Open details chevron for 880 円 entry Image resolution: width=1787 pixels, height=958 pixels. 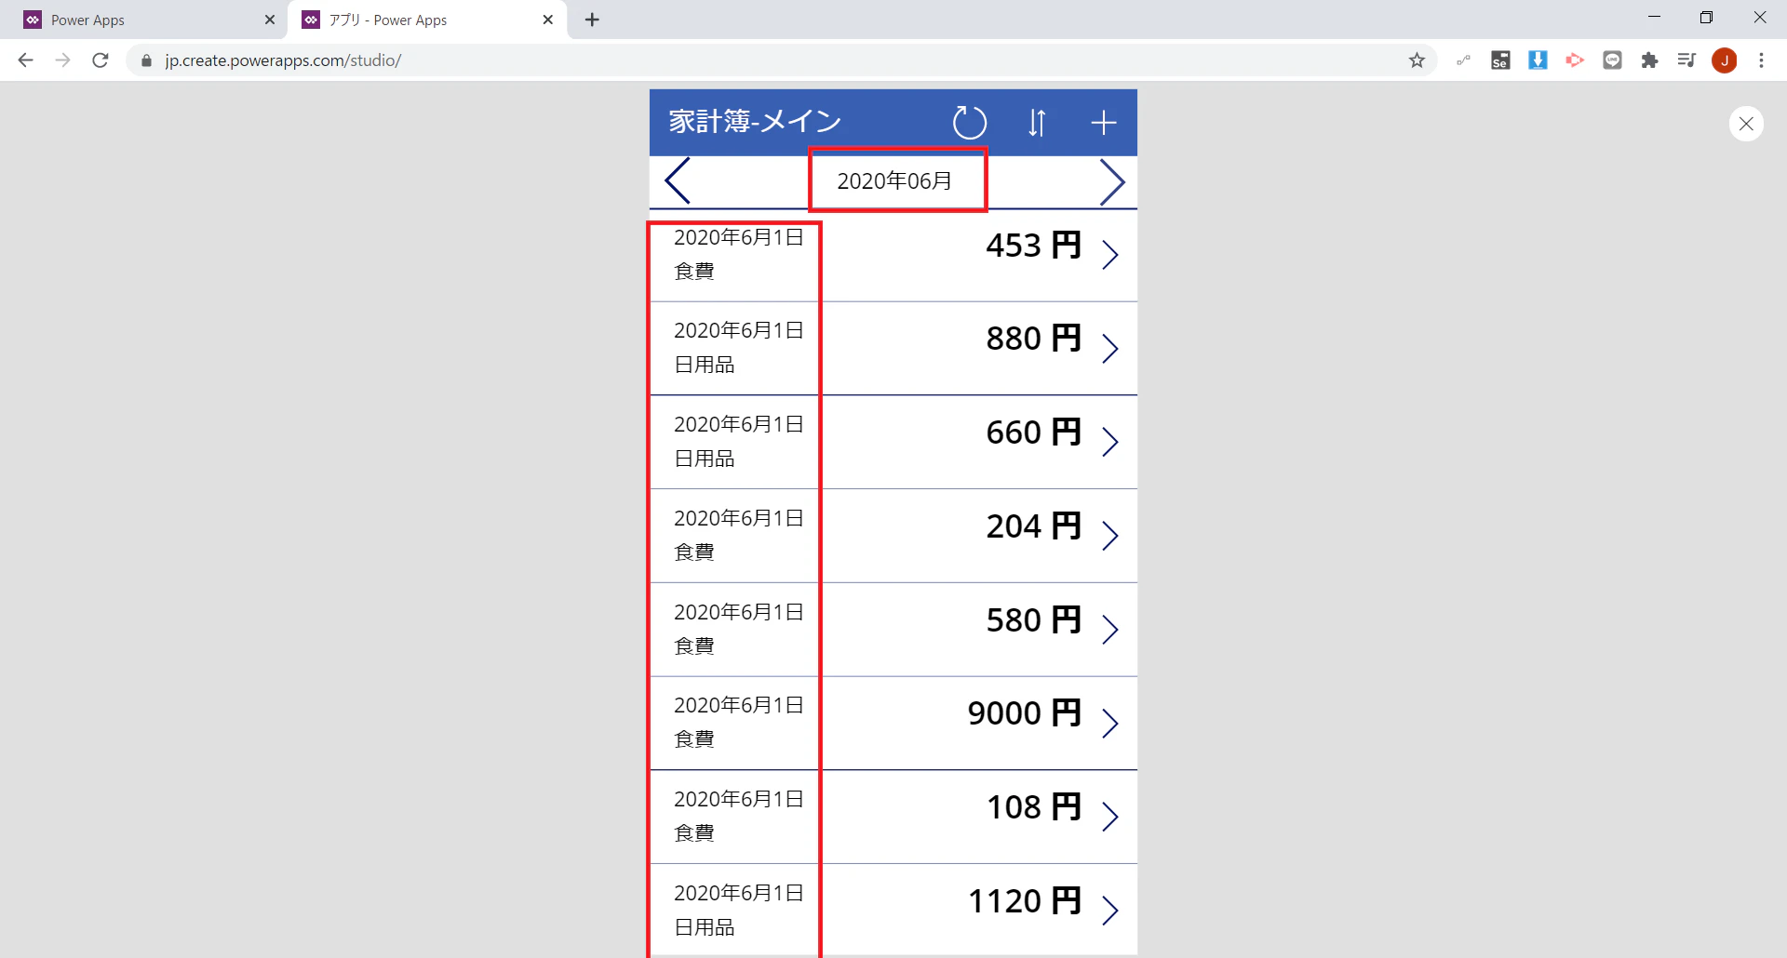pyautogui.click(x=1109, y=348)
